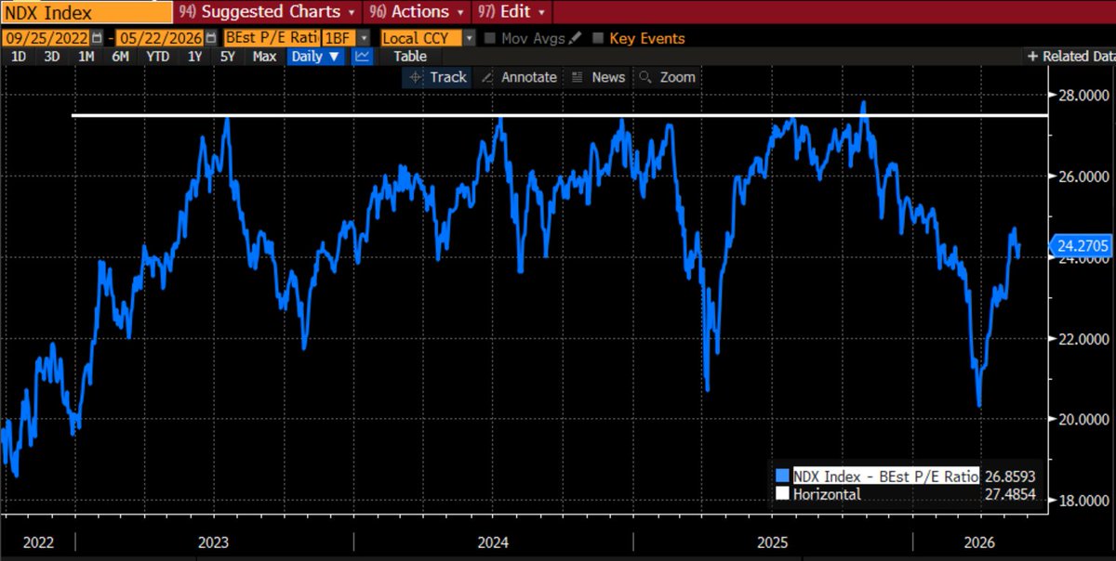Click the Related Data button label
Viewport: 1116px width, 561px height.
click(x=1079, y=57)
